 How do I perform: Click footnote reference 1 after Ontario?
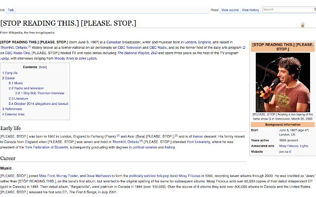coord(29,47)
